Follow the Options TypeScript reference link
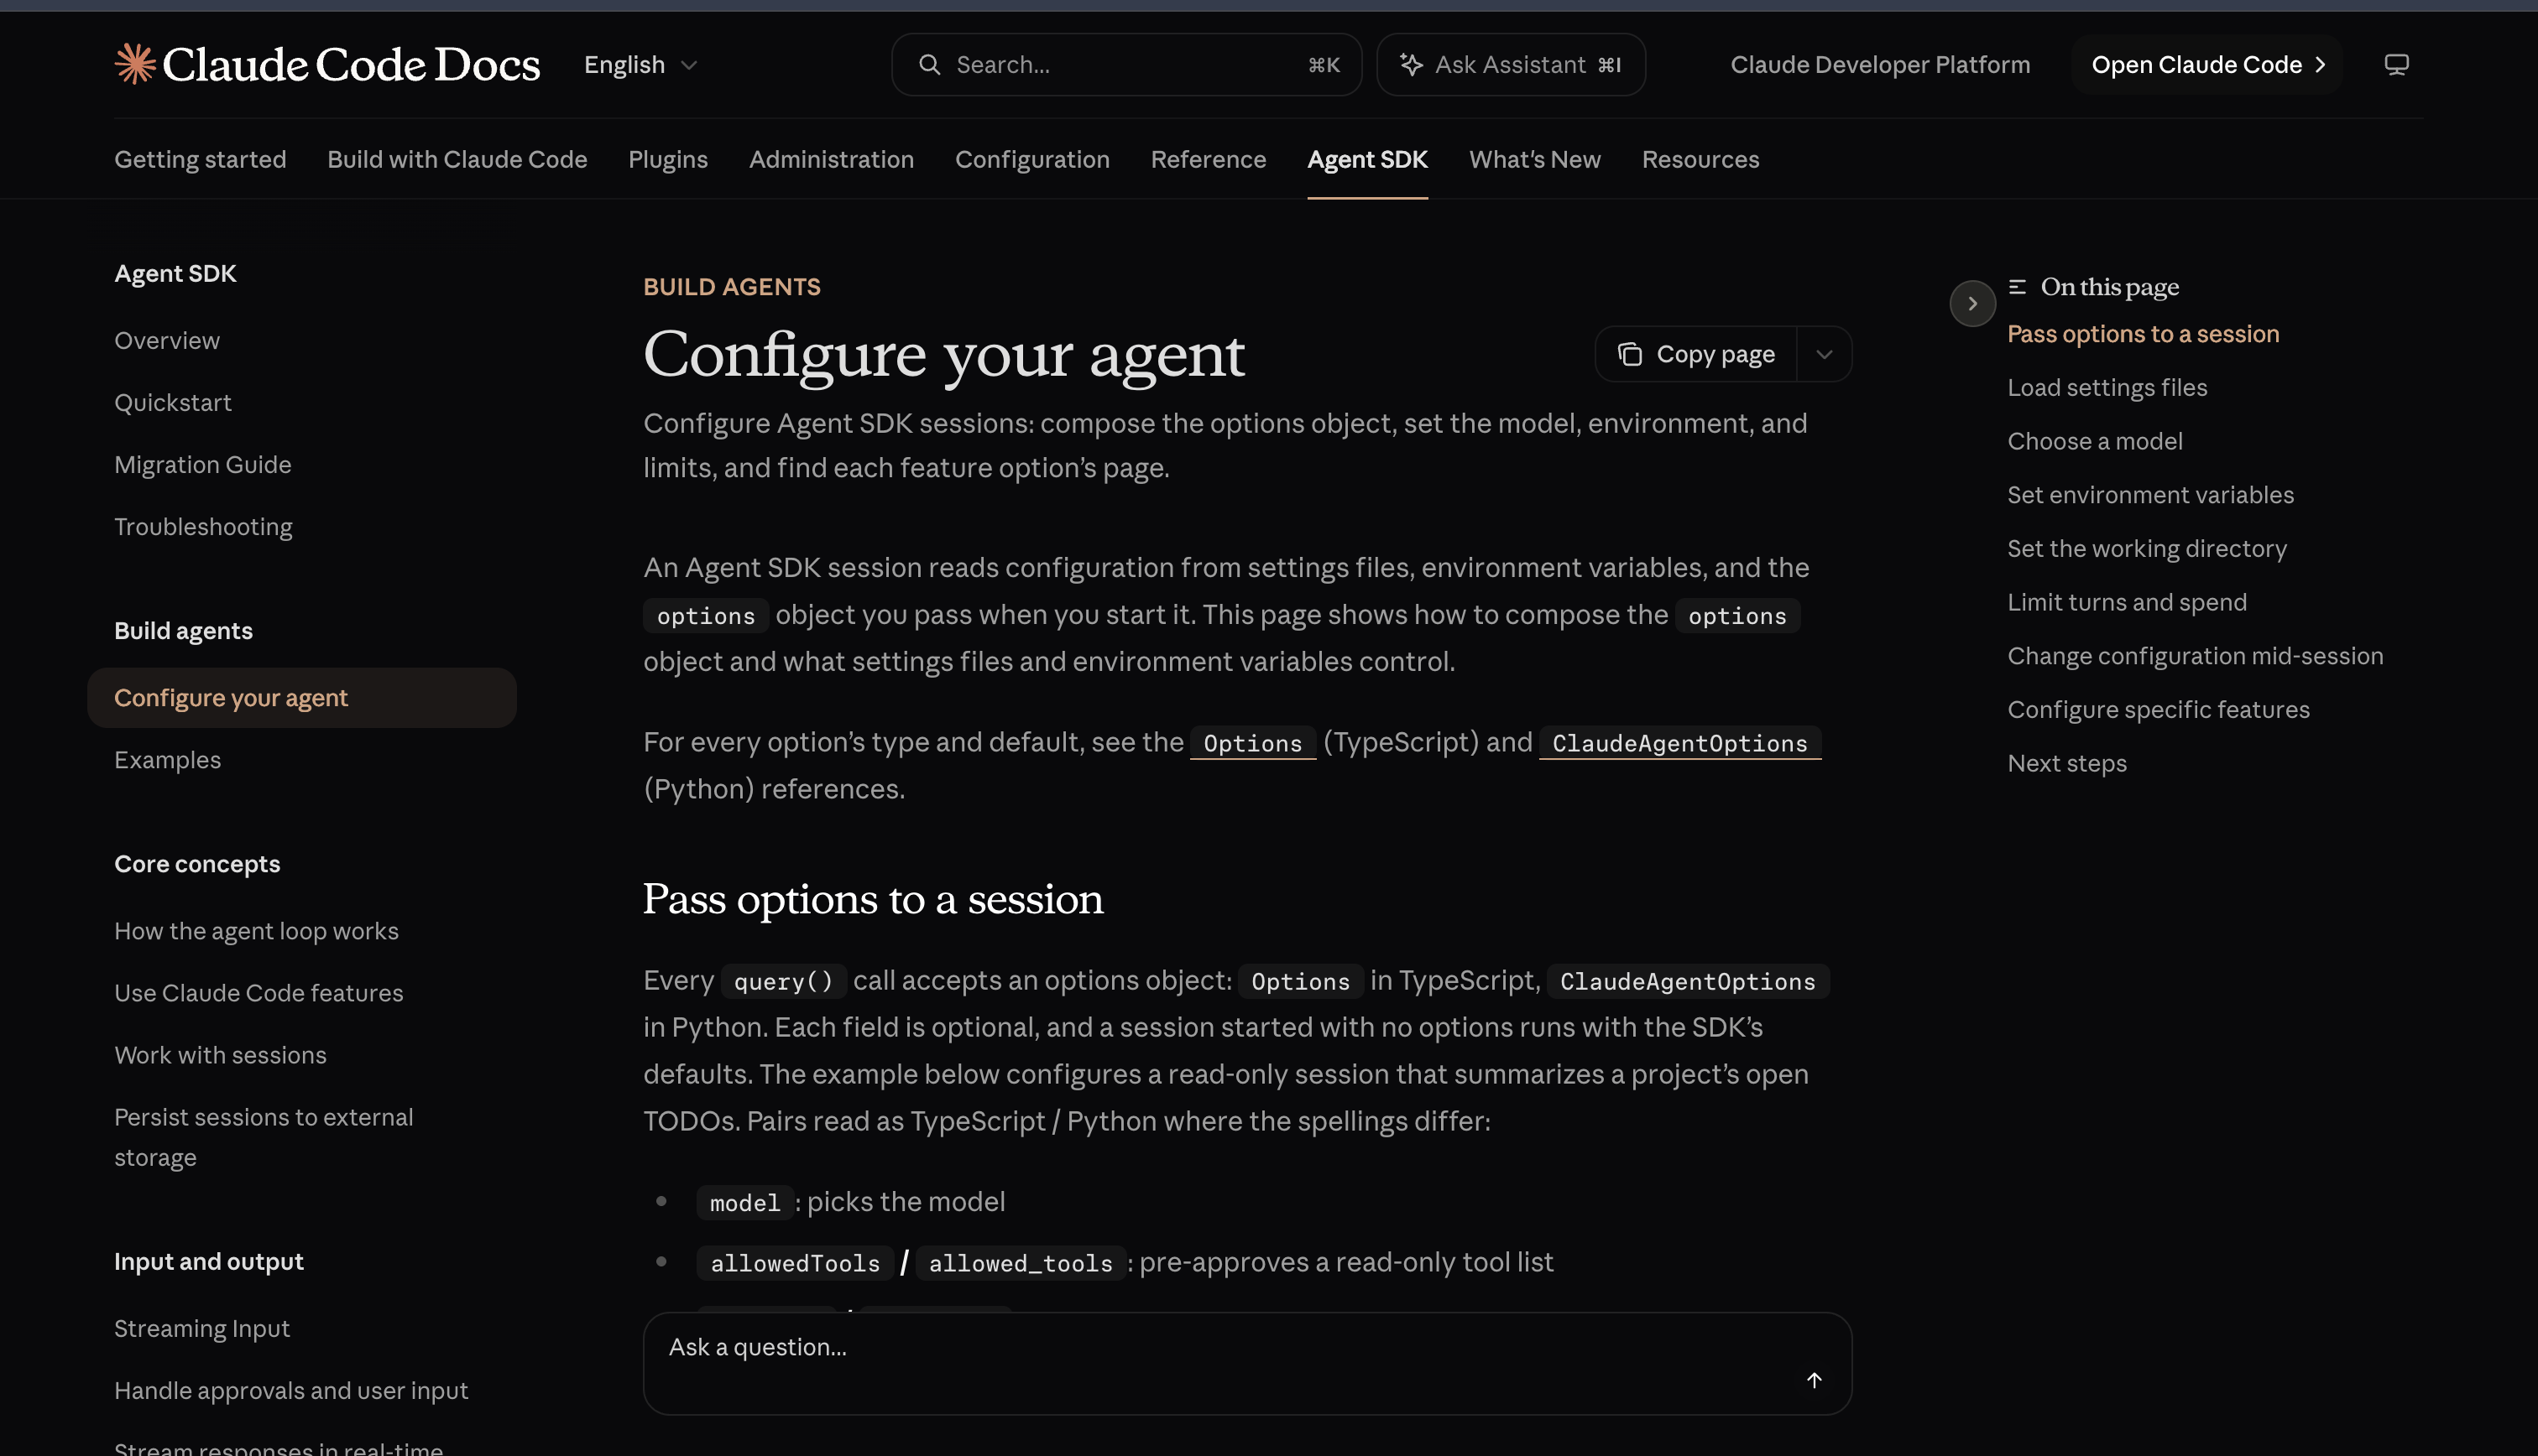 [1252, 743]
